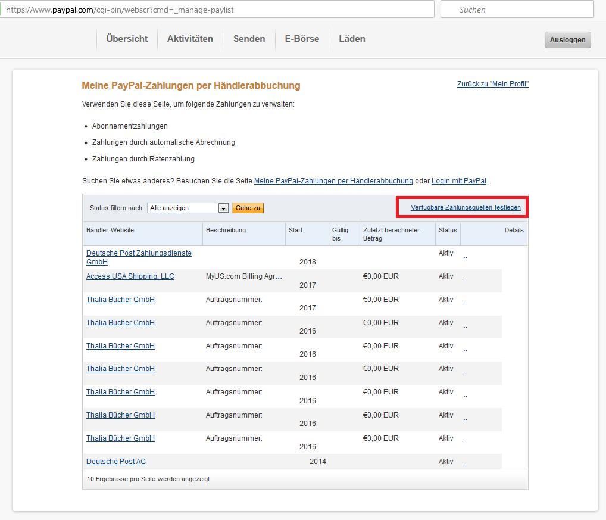Click the start year 2014 cell
Viewport: 606px width, 520px height.
[x=318, y=462]
